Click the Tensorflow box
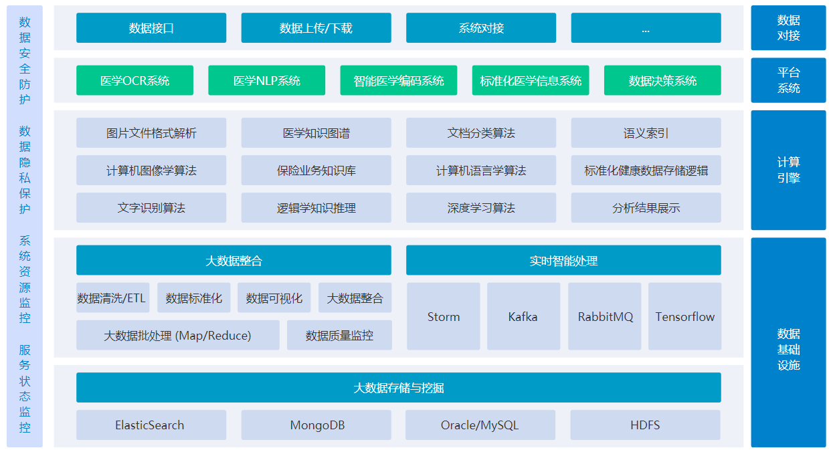The height and width of the screenshot is (452, 829). (x=684, y=316)
